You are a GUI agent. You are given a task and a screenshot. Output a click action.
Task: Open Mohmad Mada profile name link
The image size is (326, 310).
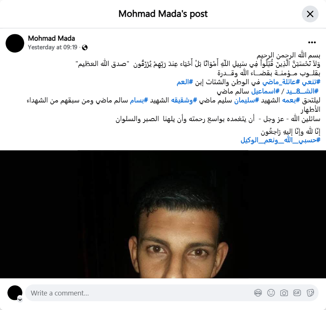point(51,38)
